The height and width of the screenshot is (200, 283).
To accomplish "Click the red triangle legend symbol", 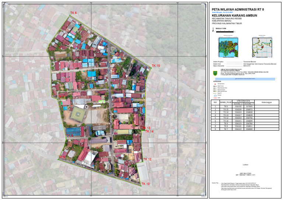I will (215, 84).
